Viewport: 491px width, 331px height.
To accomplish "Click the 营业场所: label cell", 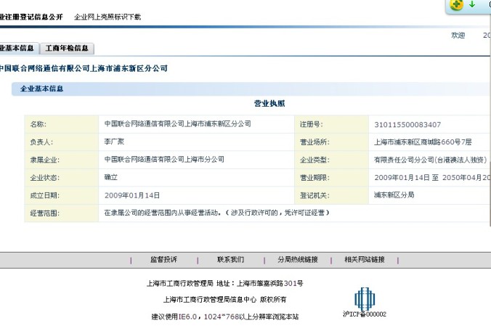I will click(332, 142).
